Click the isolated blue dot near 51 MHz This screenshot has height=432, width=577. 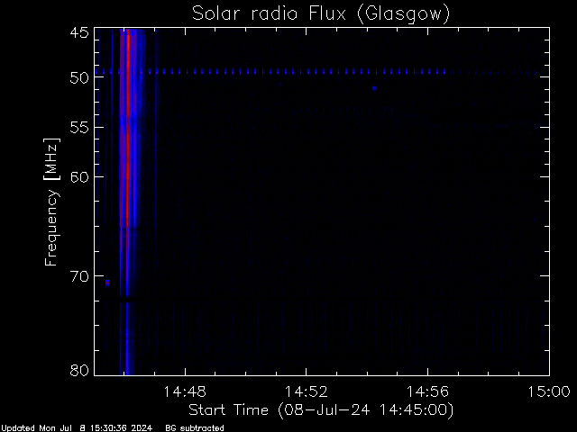(x=374, y=88)
